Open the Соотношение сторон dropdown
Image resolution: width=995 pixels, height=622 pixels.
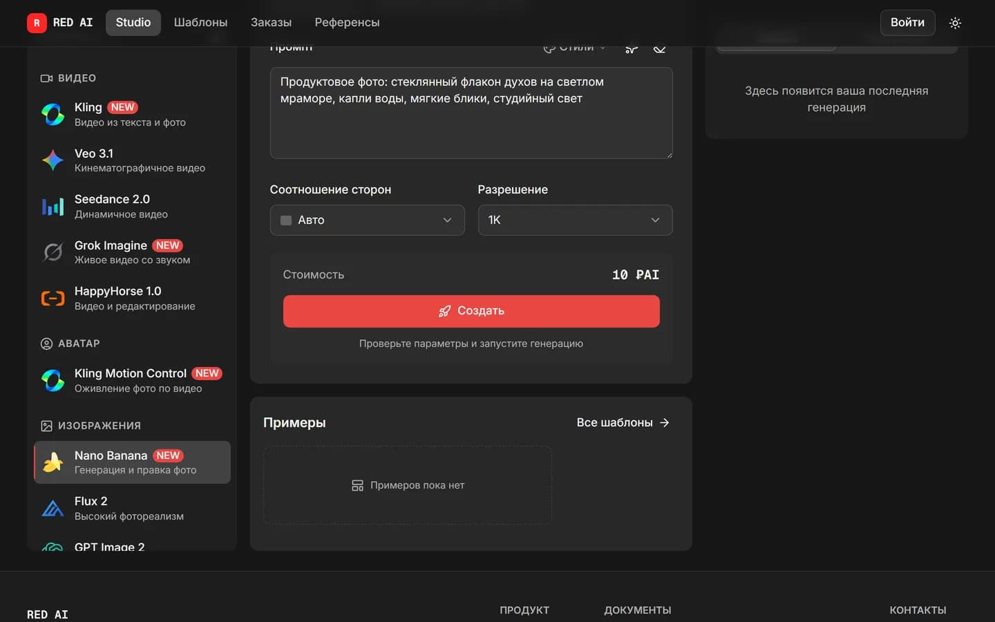367,220
